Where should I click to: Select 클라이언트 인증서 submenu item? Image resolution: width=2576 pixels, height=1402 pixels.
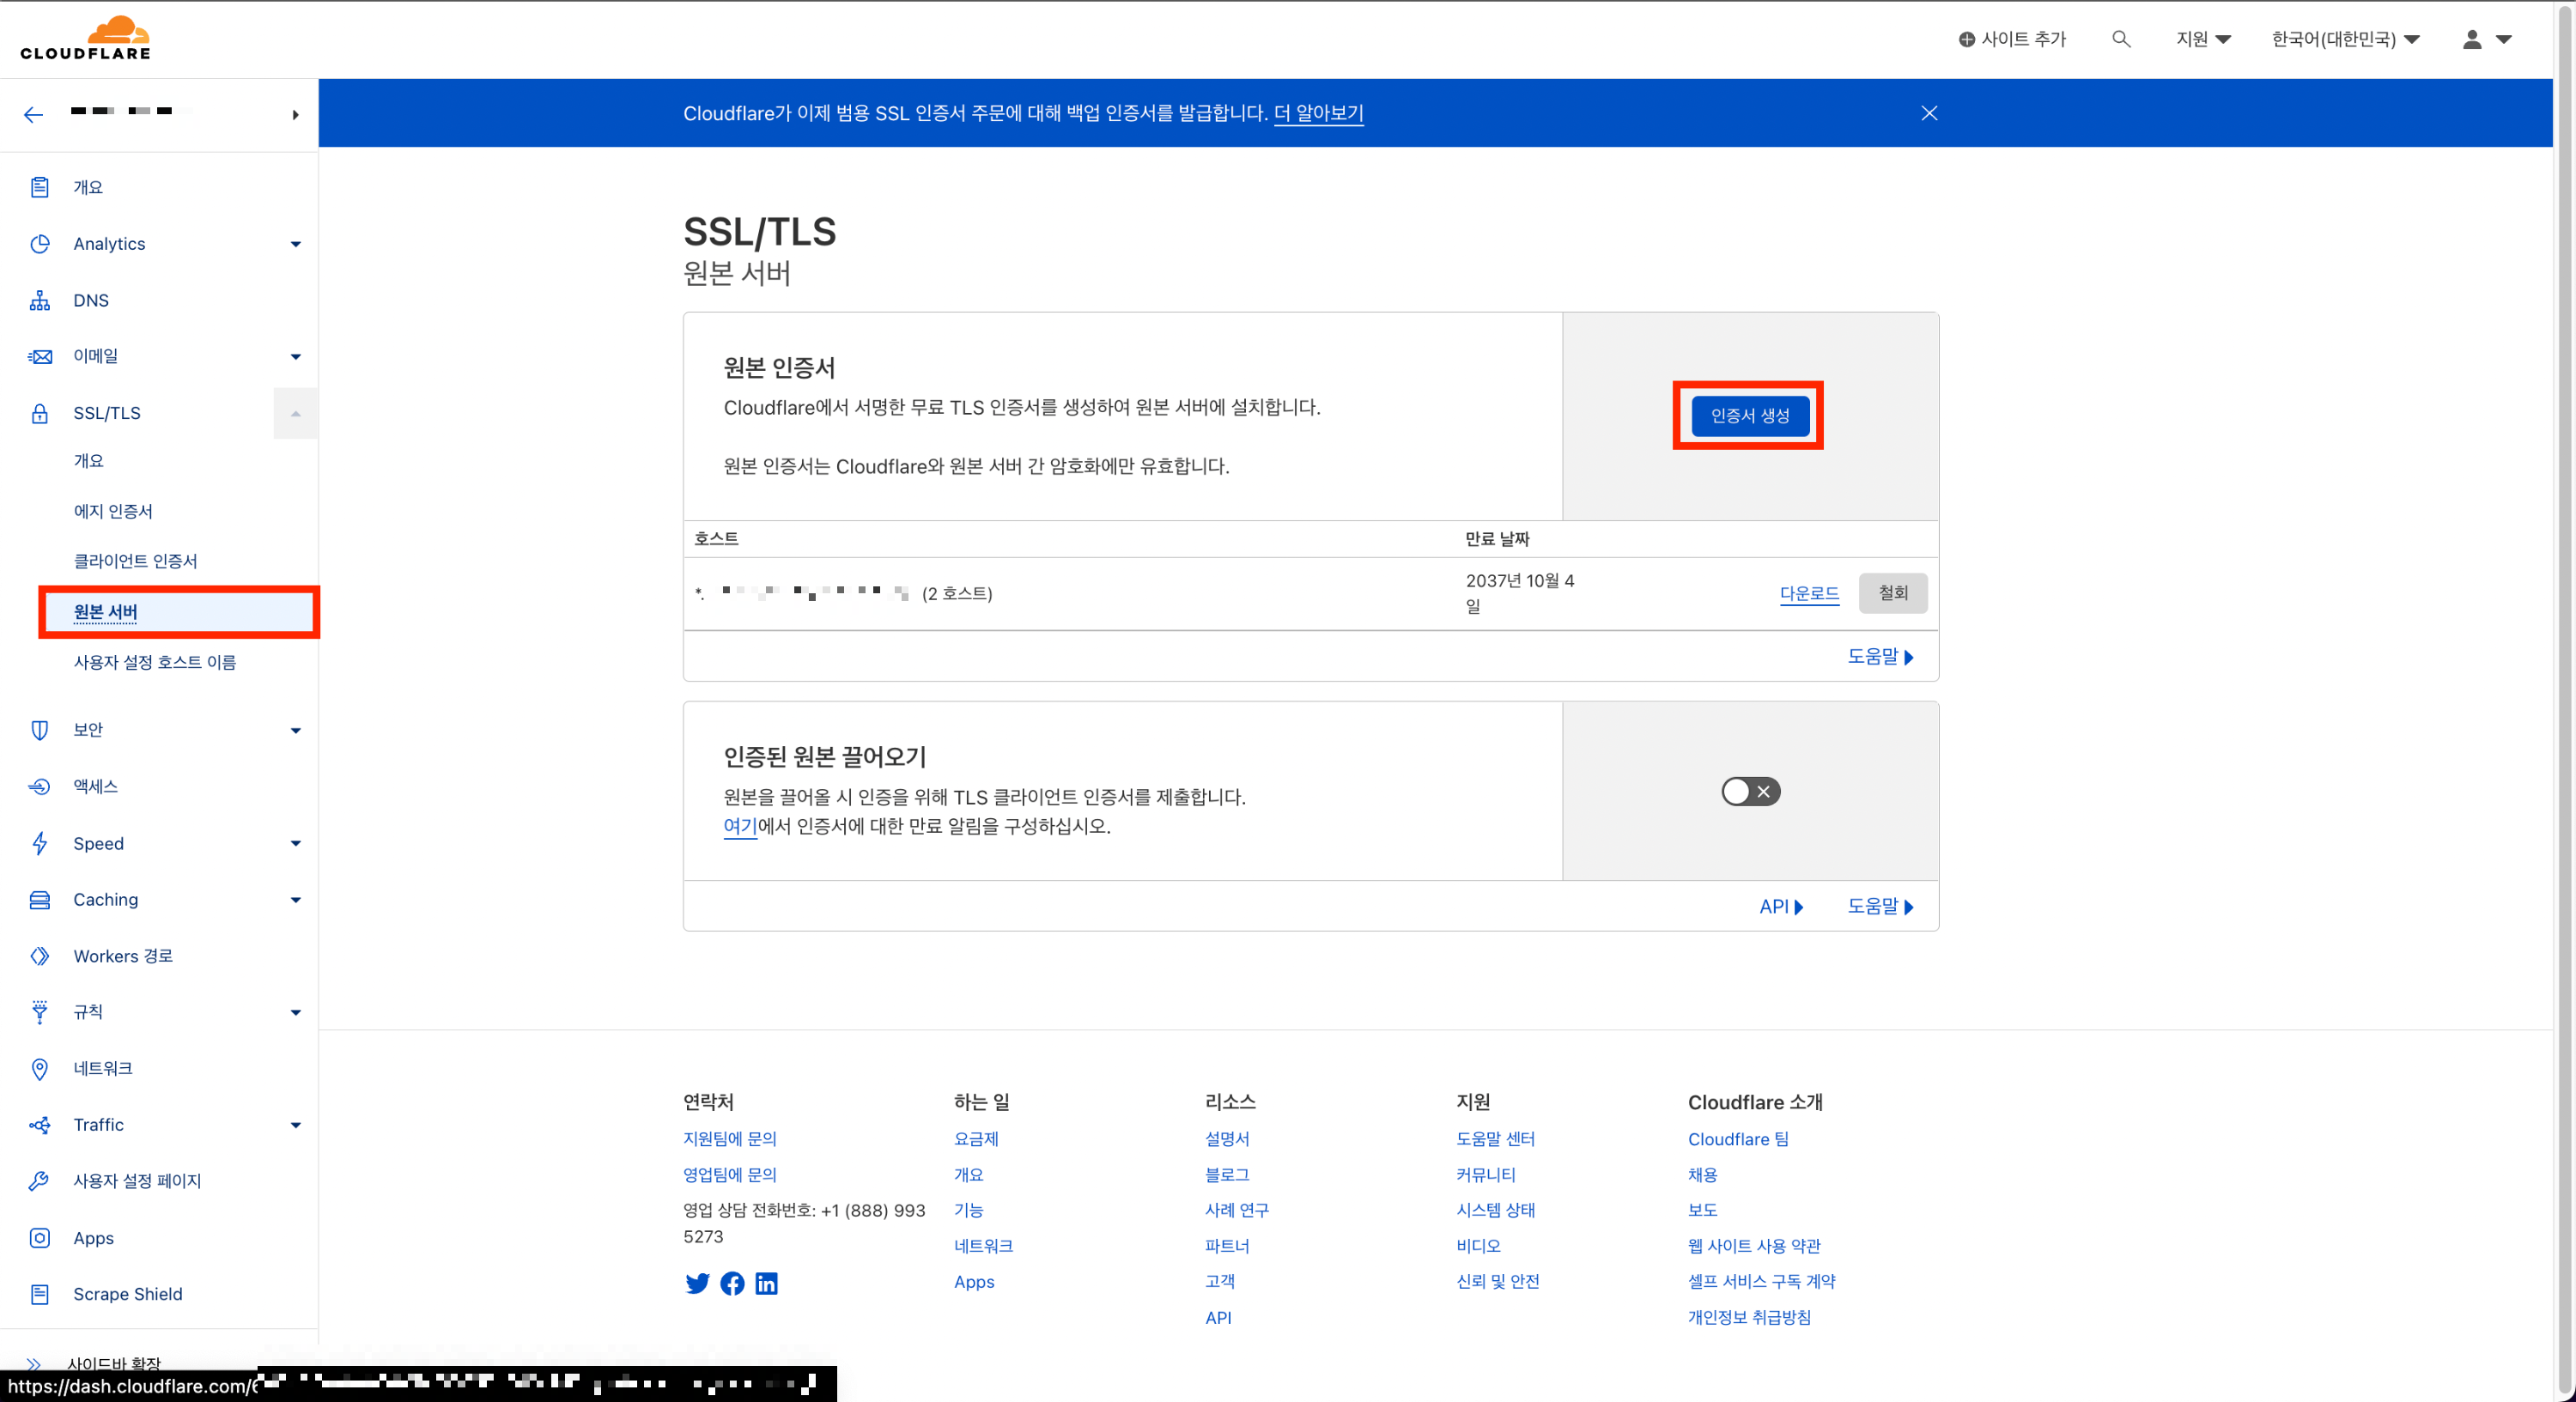[x=135, y=561]
